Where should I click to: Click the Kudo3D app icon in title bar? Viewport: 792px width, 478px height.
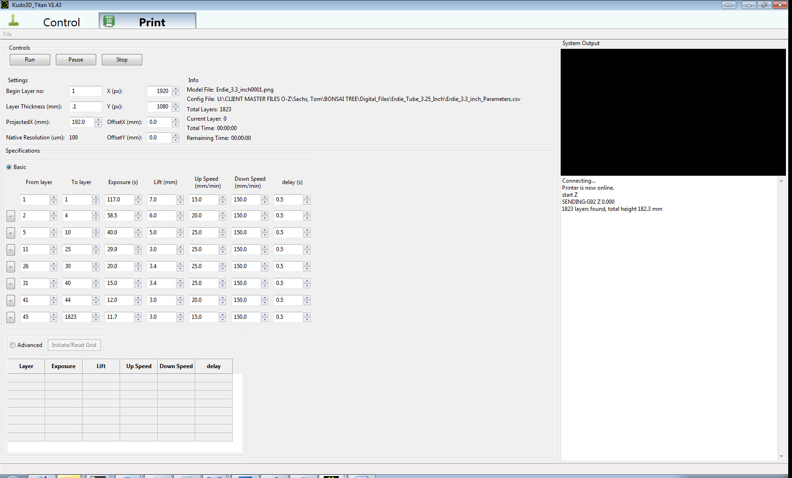pos(5,5)
